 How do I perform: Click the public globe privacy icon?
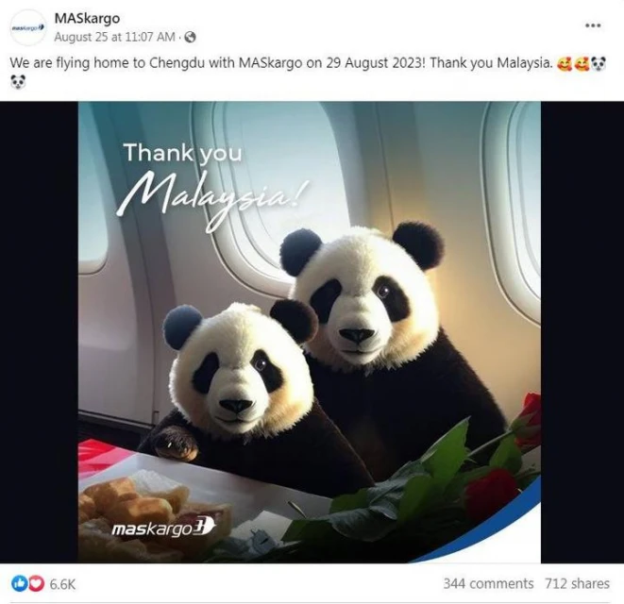pyautogui.click(x=191, y=37)
